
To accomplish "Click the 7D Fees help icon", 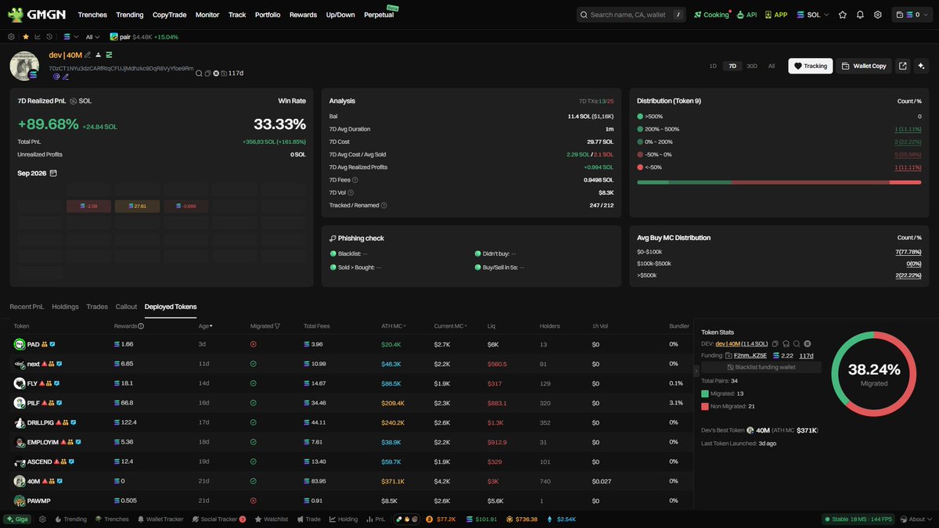I will tap(355, 180).
